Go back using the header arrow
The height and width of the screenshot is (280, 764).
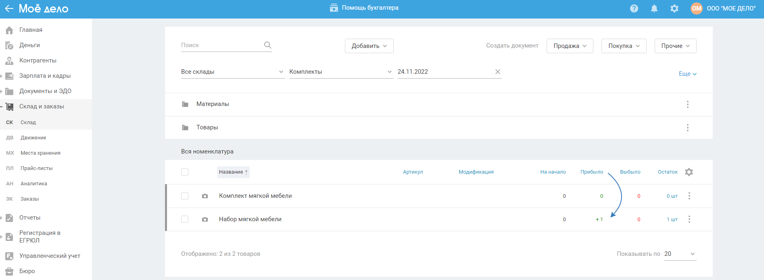point(9,8)
